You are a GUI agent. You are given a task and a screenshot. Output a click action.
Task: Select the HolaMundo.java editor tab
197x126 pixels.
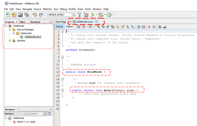[x=84, y=22]
